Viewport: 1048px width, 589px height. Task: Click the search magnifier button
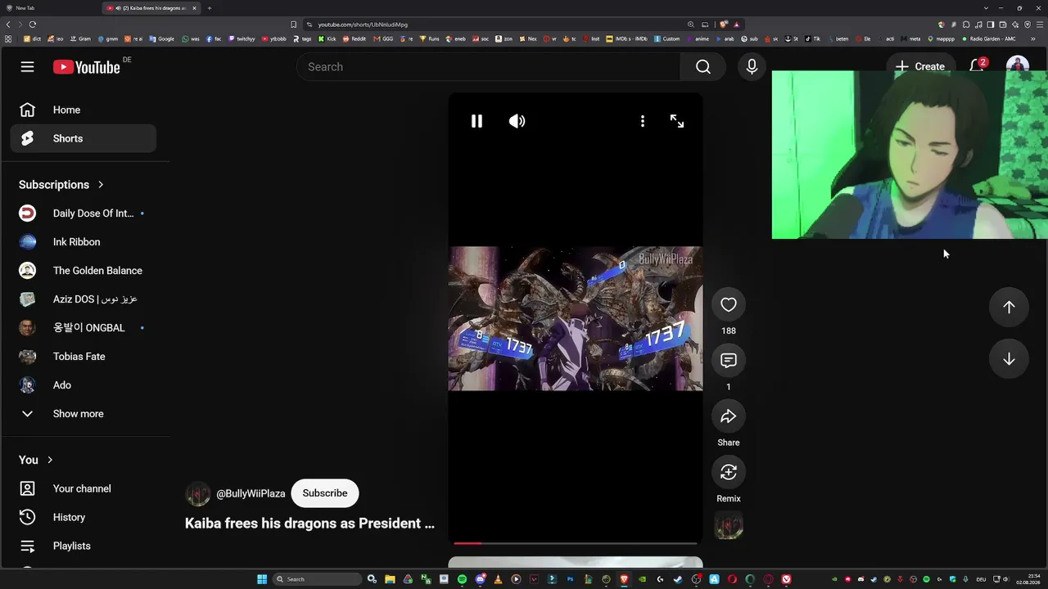[702, 67]
